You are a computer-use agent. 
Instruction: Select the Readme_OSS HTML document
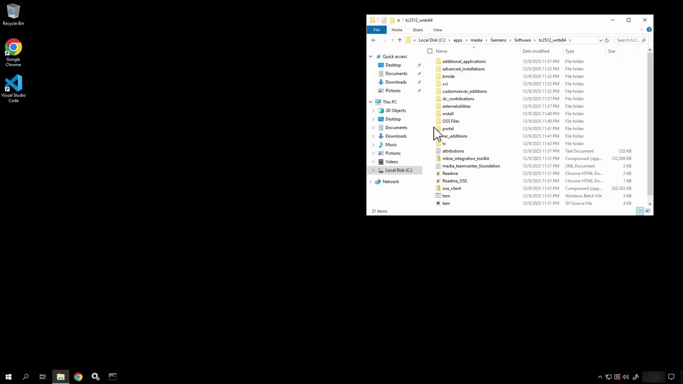click(455, 181)
